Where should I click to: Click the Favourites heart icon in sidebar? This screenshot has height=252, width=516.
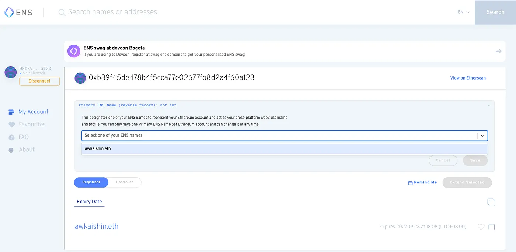(11, 125)
